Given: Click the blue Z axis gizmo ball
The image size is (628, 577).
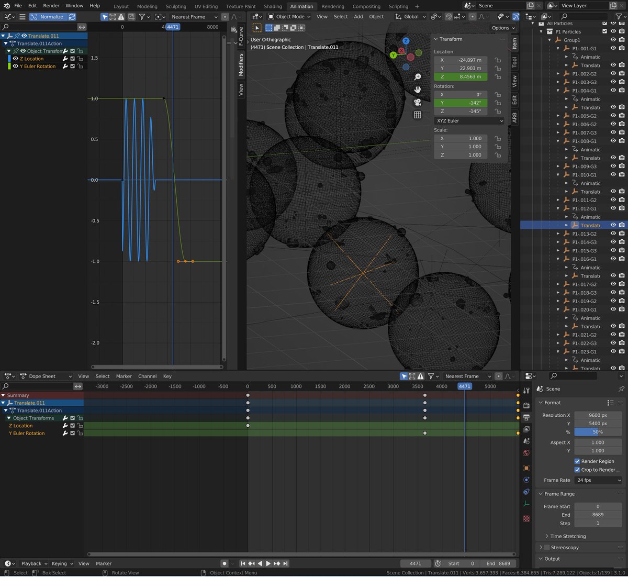Looking at the screenshot, I should tap(406, 41).
